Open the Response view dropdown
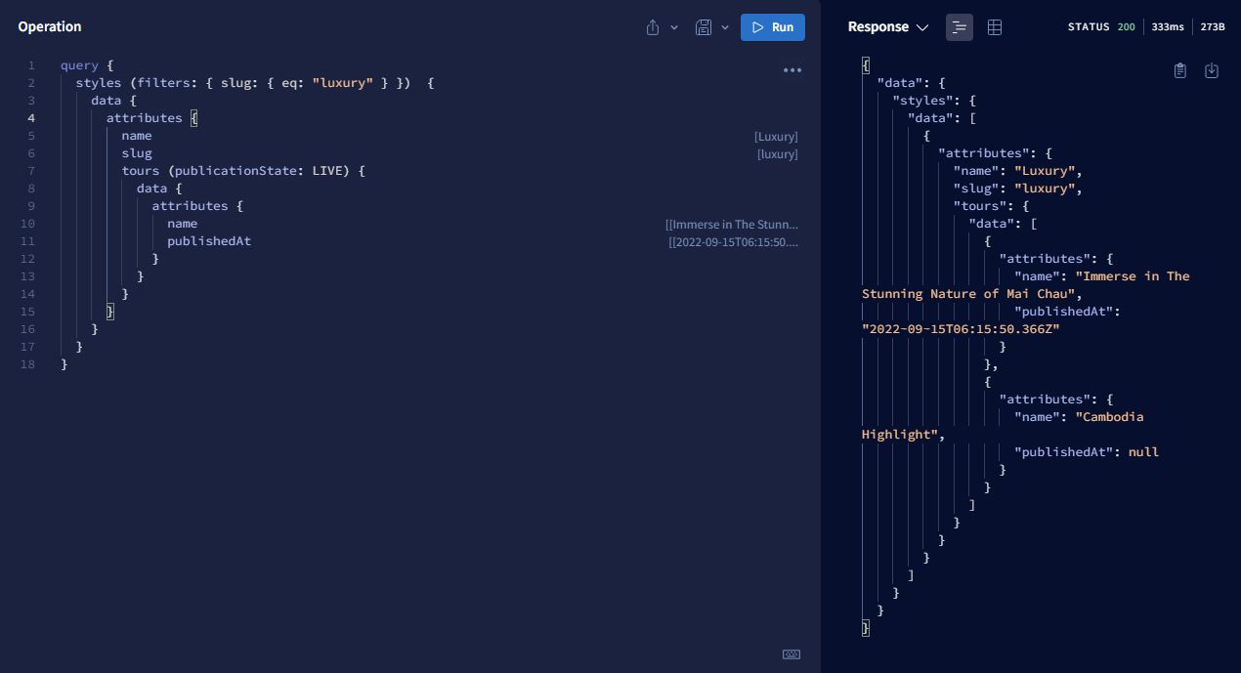Viewport: 1241px width, 673px height. [x=920, y=26]
